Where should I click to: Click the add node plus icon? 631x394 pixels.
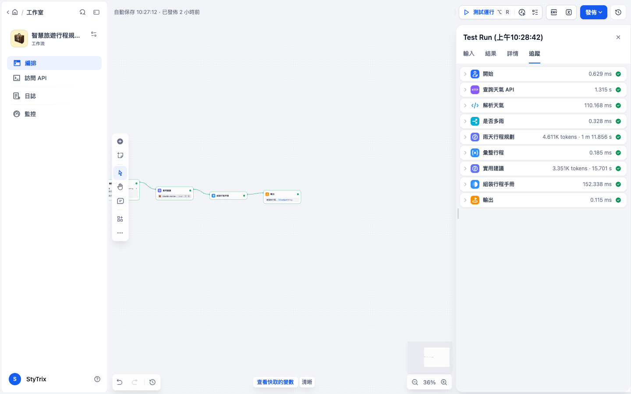pyautogui.click(x=120, y=141)
